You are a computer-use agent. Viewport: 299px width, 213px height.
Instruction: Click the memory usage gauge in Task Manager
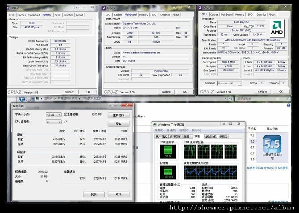(x=167, y=171)
